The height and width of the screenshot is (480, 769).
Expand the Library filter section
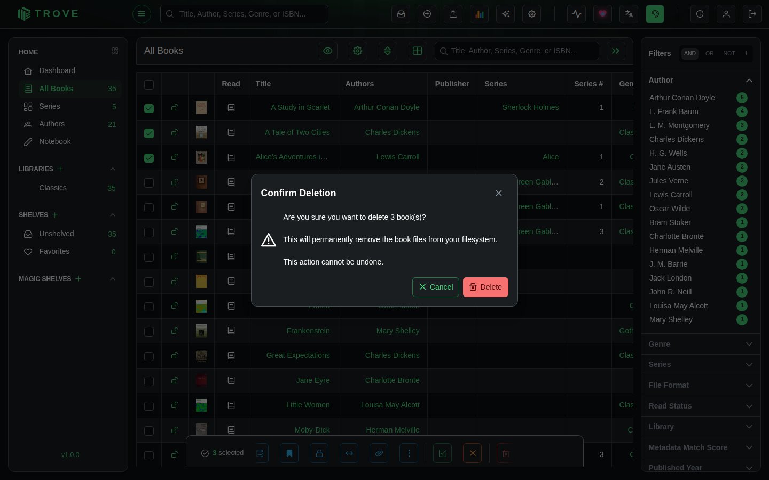pos(701,427)
